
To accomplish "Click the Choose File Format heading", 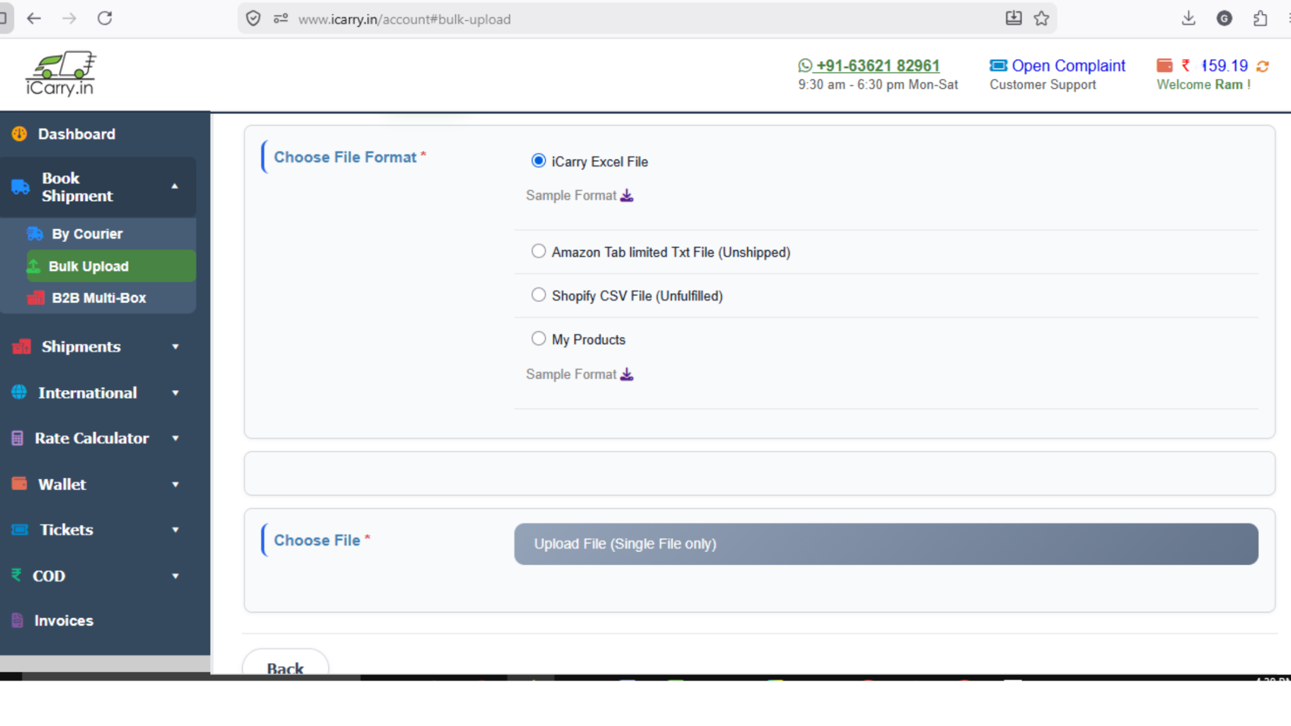I will point(345,157).
